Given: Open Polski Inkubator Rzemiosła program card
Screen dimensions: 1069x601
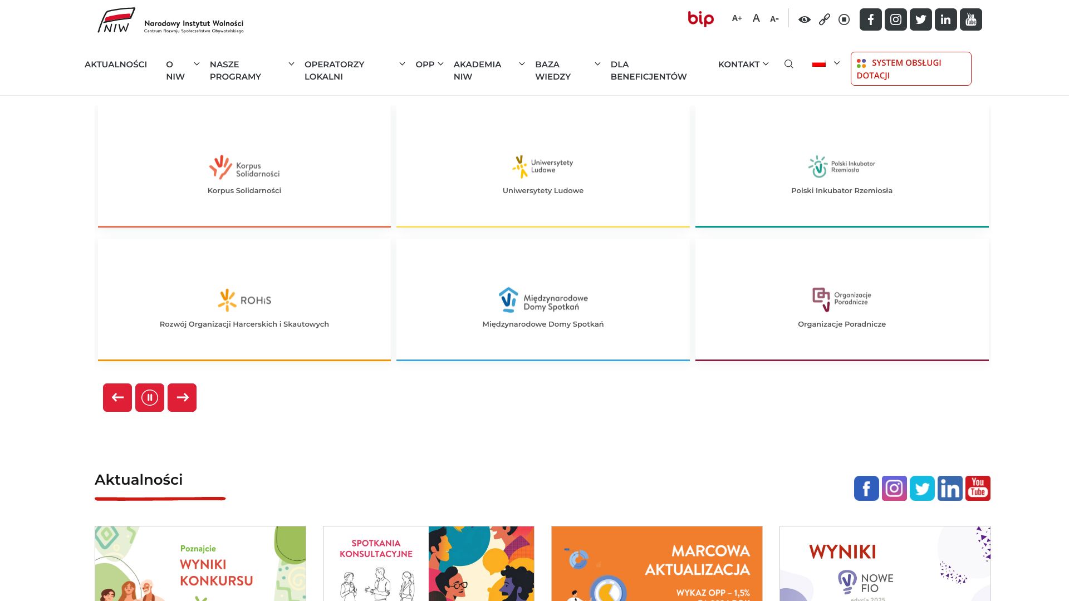Looking at the screenshot, I should 842,166.
